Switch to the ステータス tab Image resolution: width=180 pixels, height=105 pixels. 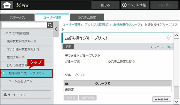click(18, 17)
